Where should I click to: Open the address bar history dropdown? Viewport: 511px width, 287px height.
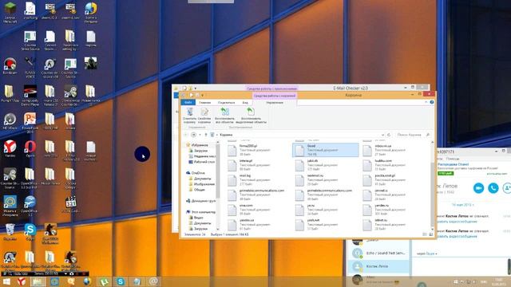point(382,135)
